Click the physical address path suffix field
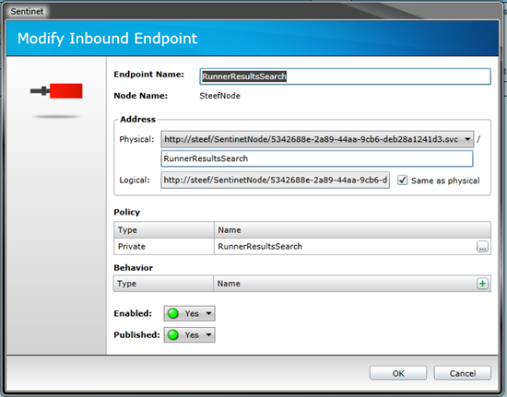This screenshot has height=397, width=507. tap(317, 158)
